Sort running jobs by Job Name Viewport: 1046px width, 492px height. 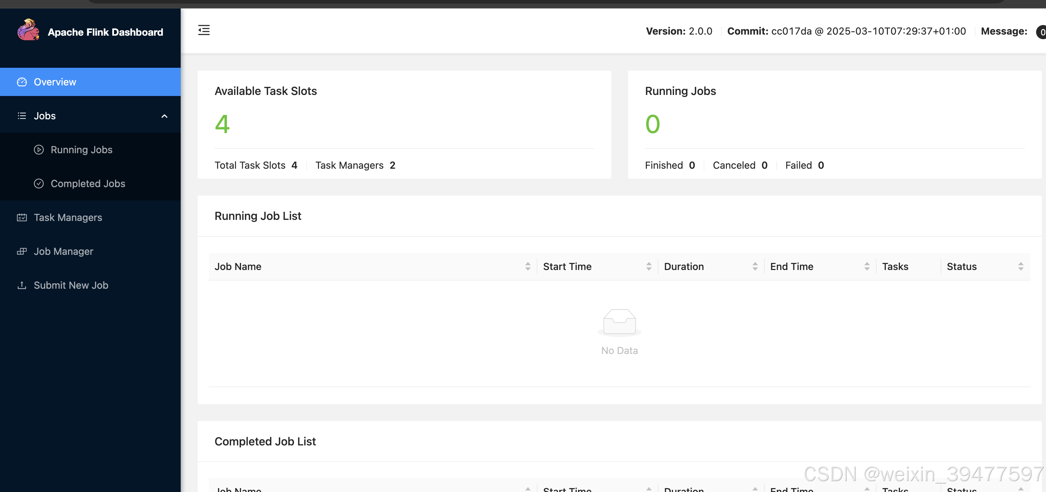click(528, 267)
